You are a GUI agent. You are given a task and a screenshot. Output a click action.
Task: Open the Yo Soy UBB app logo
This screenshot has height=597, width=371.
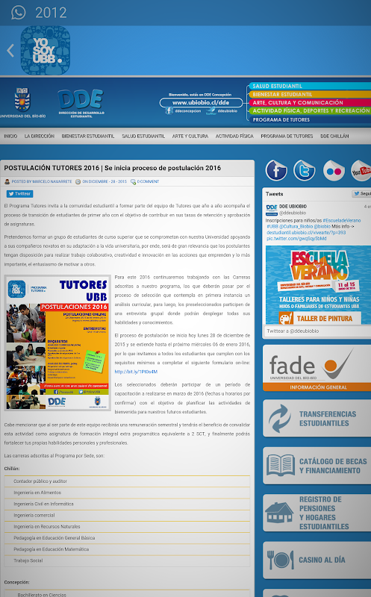[45, 50]
